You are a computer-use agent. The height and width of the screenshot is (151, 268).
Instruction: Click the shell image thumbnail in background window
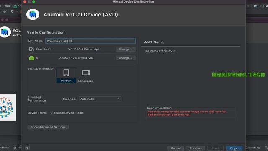pyautogui.click(x=8, y=107)
